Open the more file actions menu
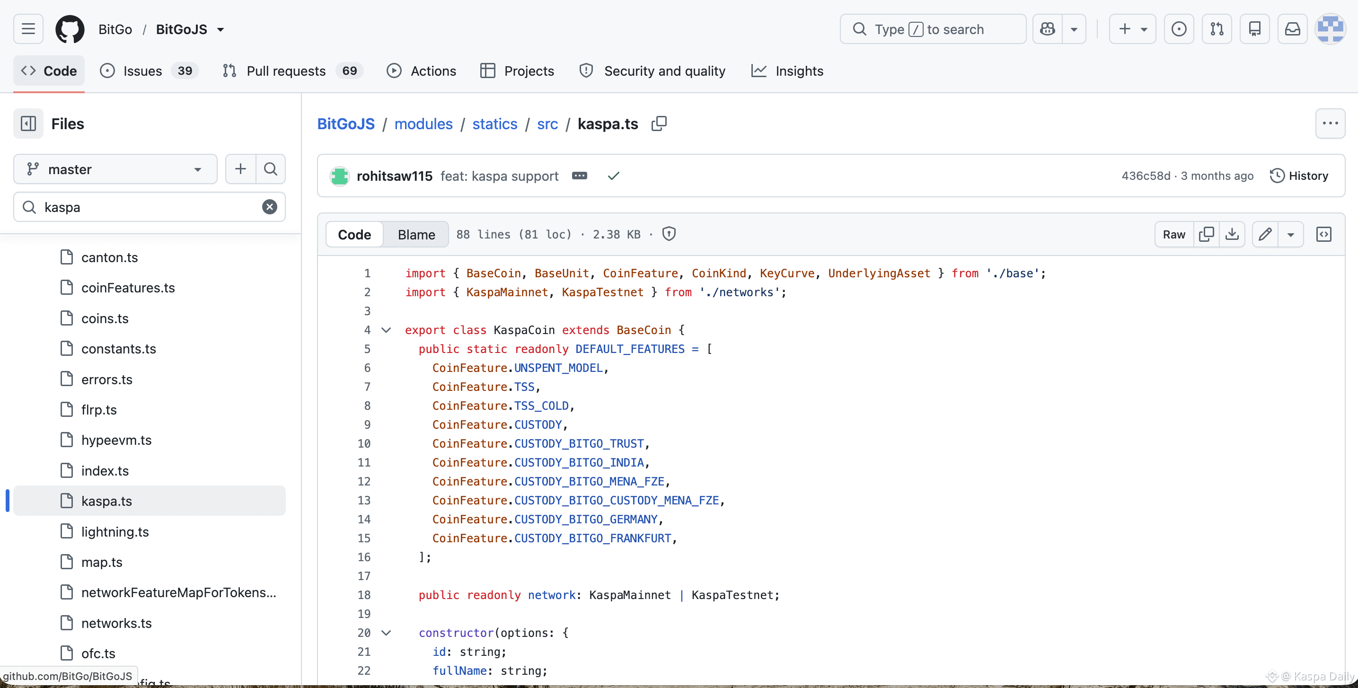Image resolution: width=1358 pixels, height=688 pixels. 1330,124
